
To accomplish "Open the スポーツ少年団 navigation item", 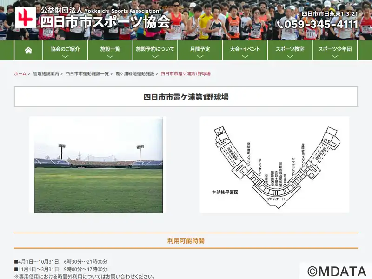I will click(335, 50).
